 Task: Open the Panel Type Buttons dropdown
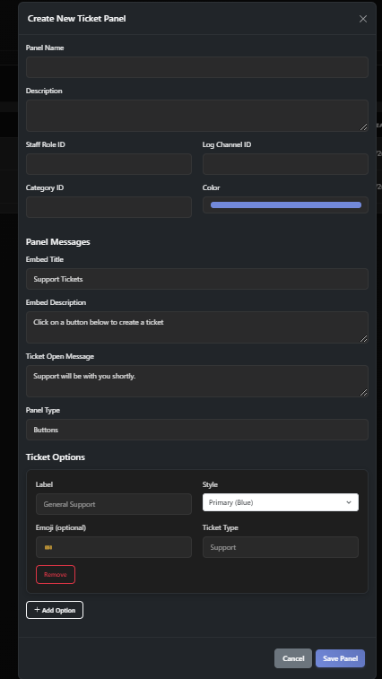[197, 430]
